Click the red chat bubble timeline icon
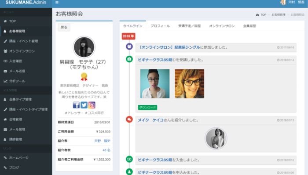This screenshot has width=308, height=175. (x=129, y=119)
